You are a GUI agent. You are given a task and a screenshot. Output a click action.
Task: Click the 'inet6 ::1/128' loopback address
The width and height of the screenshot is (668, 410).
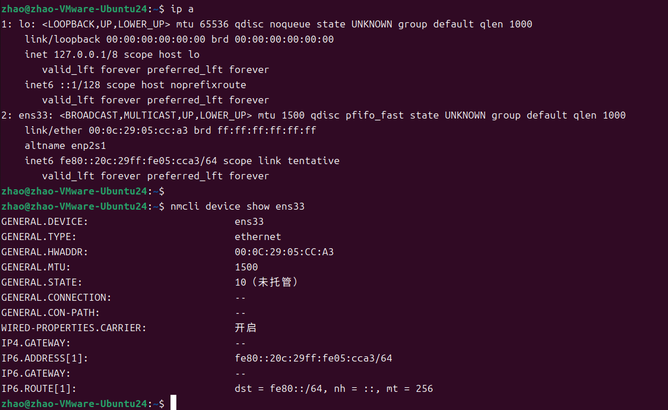pos(62,85)
